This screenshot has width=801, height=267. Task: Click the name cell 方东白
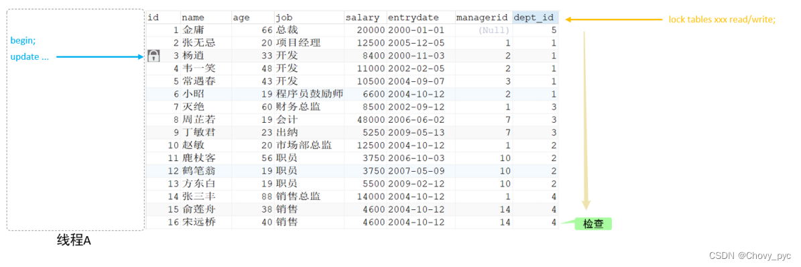tap(206, 184)
